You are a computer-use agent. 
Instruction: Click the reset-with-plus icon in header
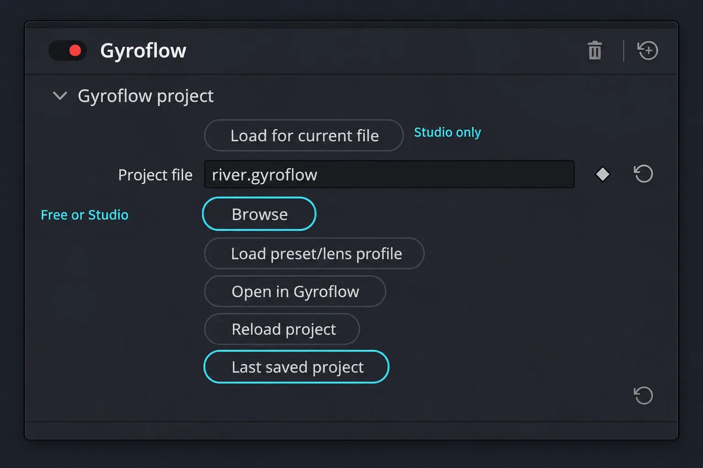(x=648, y=50)
